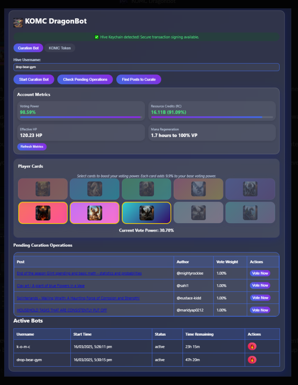Image resolution: width=298 pixels, height=385 pixels.
Task: Open the Clay art blue Flowers in a Vase post
Action: point(51,286)
